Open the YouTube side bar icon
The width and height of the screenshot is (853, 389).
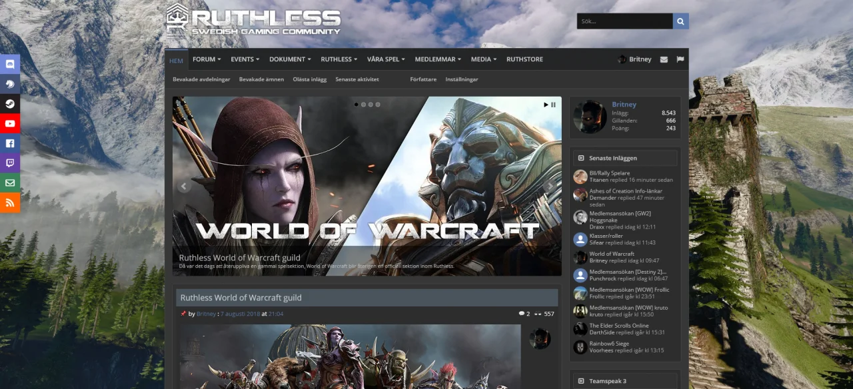10,124
